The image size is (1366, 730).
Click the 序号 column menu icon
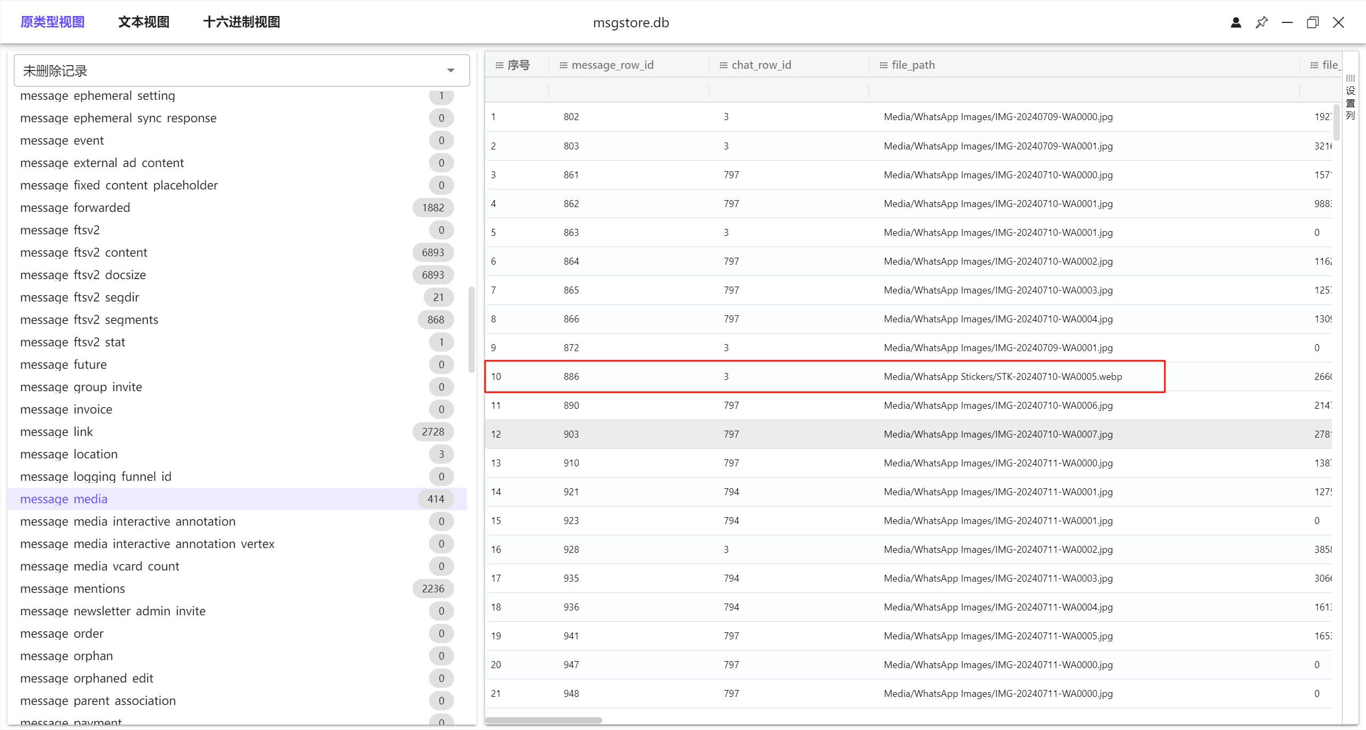tap(499, 65)
